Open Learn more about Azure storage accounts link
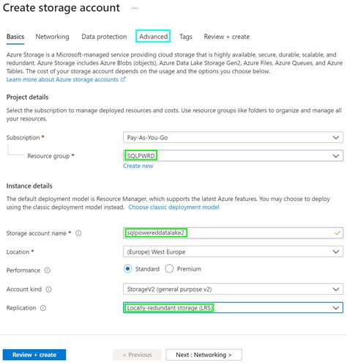This screenshot has height=363, width=347. [66, 79]
